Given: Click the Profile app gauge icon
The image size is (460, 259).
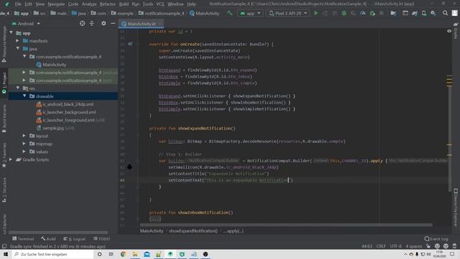Looking at the screenshot, I should 362,13.
